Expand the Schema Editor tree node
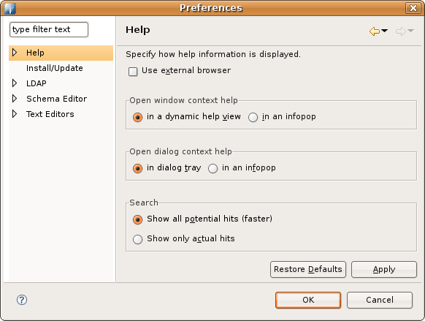Screen dimensions: 425x321 click(x=15, y=99)
